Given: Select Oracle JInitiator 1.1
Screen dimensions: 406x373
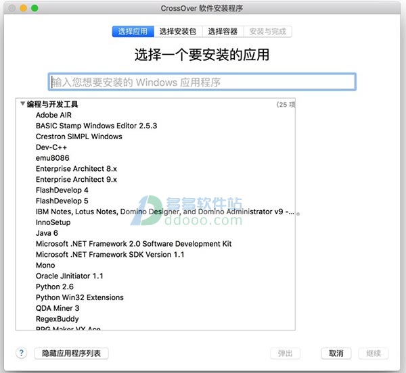Looking at the screenshot, I should pos(70,276).
